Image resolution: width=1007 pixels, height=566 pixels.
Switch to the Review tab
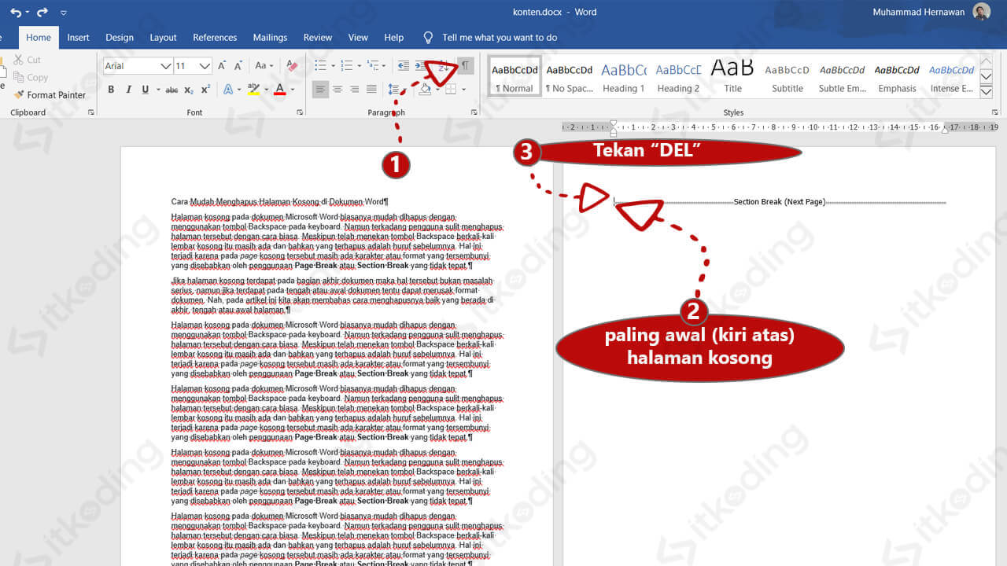[x=318, y=37]
